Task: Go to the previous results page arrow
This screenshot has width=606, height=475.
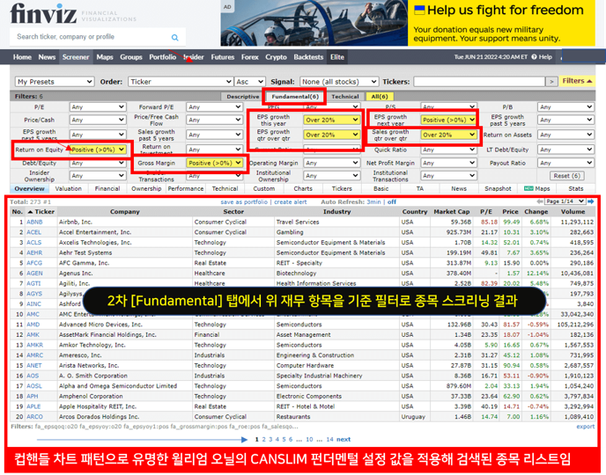Action: pos(540,201)
